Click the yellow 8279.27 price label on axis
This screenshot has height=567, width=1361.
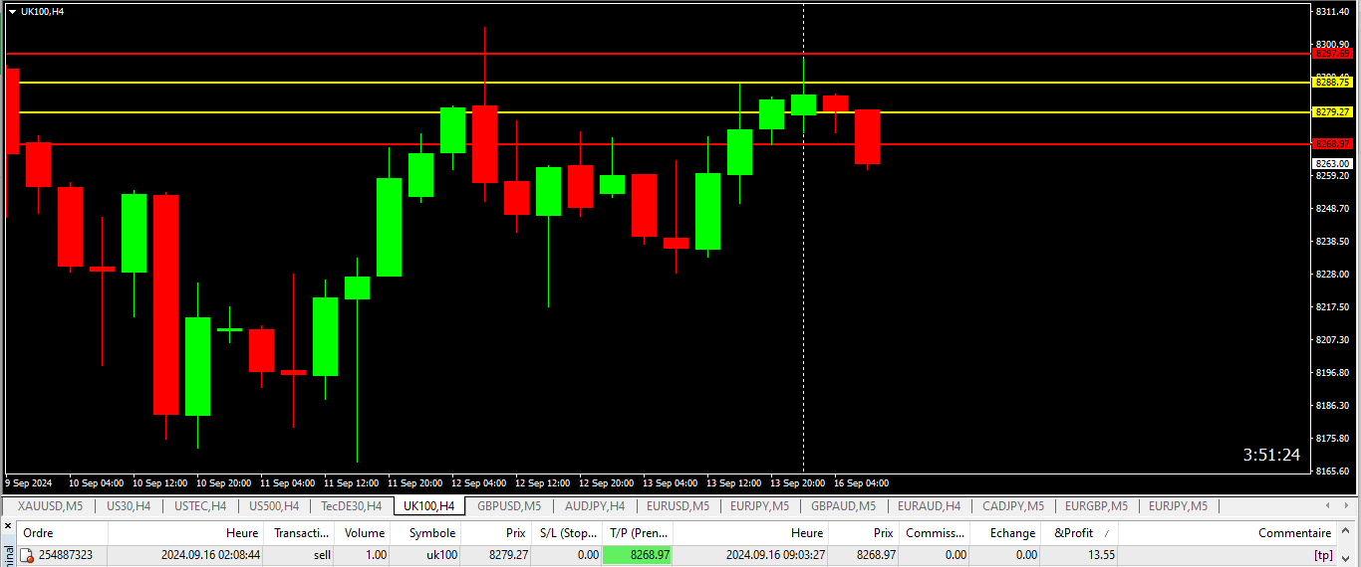click(x=1332, y=112)
